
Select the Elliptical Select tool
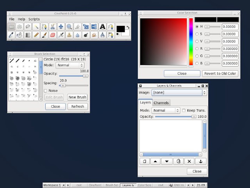click(x=20, y=27)
